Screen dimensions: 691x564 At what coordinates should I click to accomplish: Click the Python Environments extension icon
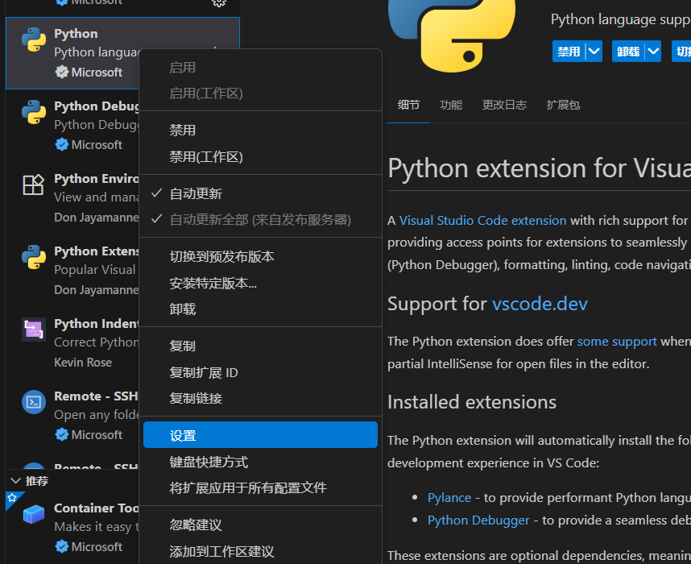[34, 185]
